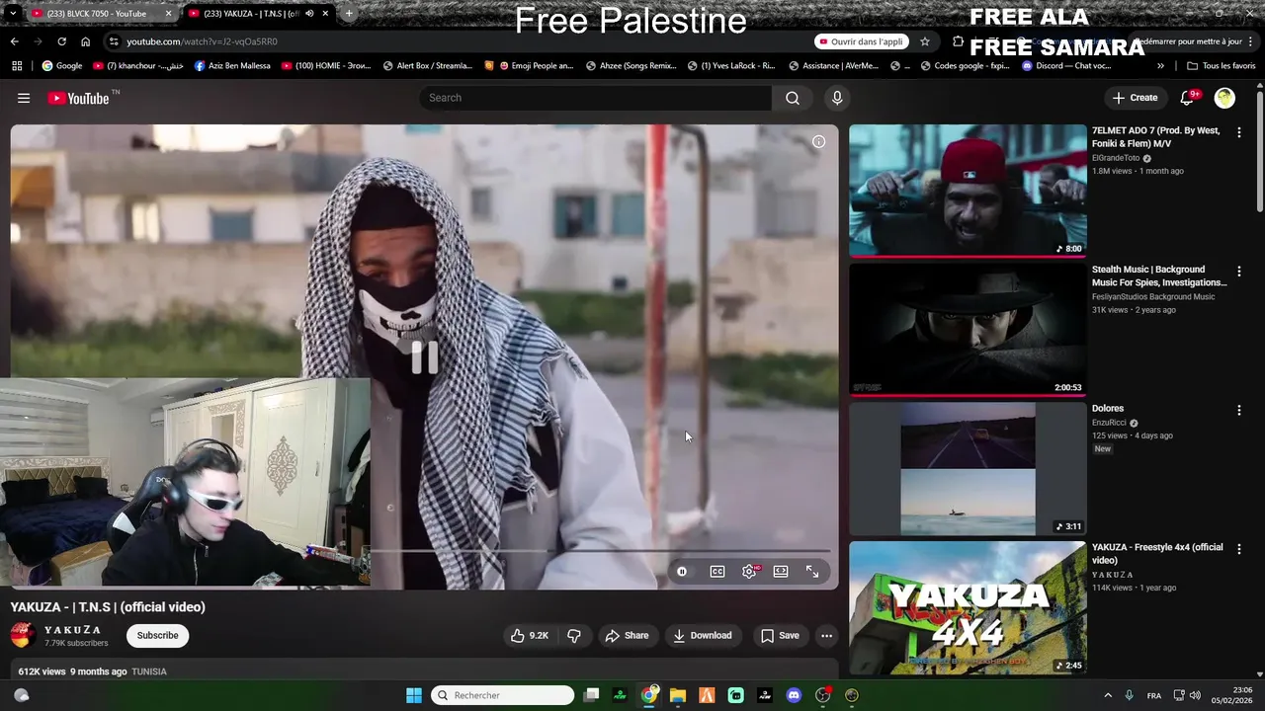Image resolution: width=1265 pixels, height=711 pixels.
Task: Open the Aziz Ben Mallessa bookmark
Action: (x=232, y=66)
